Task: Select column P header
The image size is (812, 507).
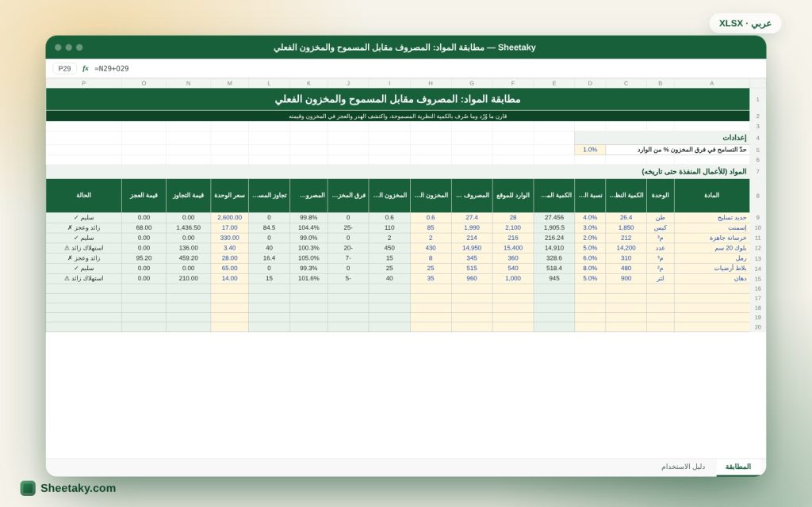Action: click(x=84, y=83)
